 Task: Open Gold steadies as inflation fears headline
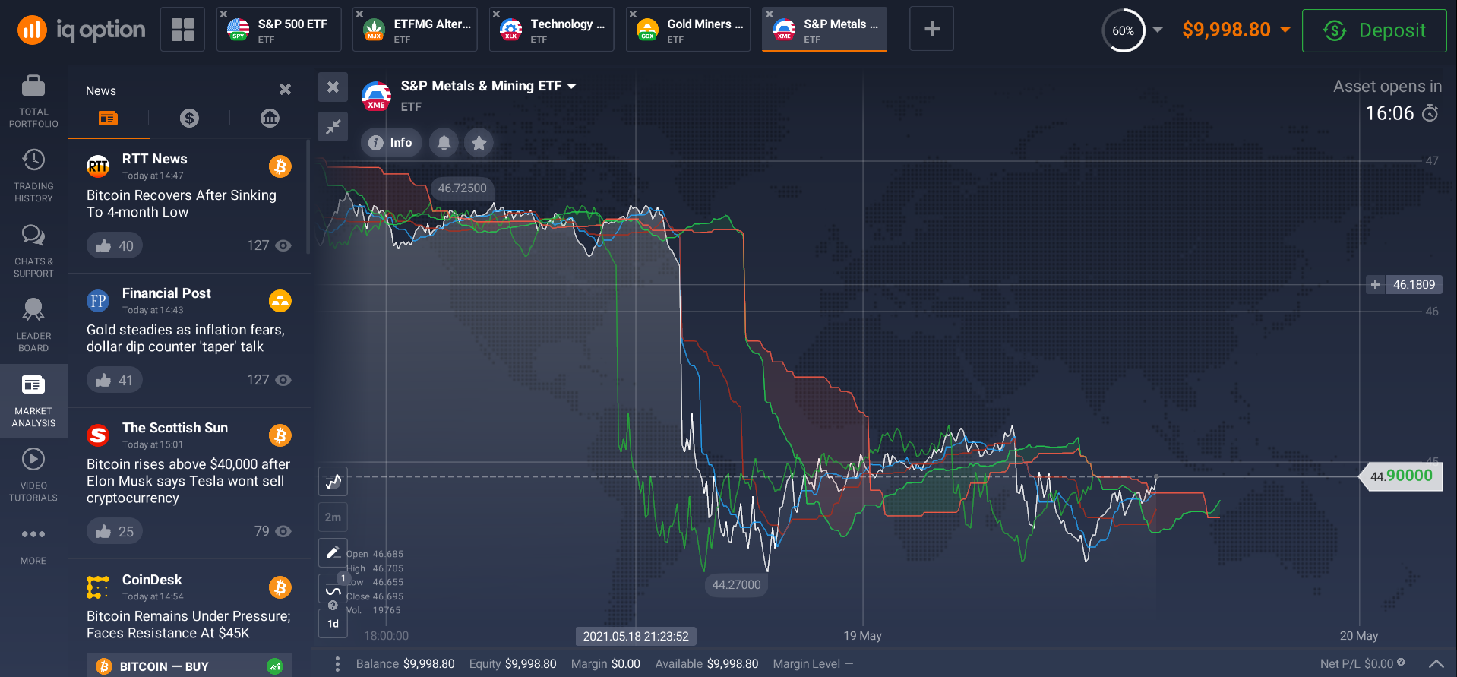click(185, 338)
